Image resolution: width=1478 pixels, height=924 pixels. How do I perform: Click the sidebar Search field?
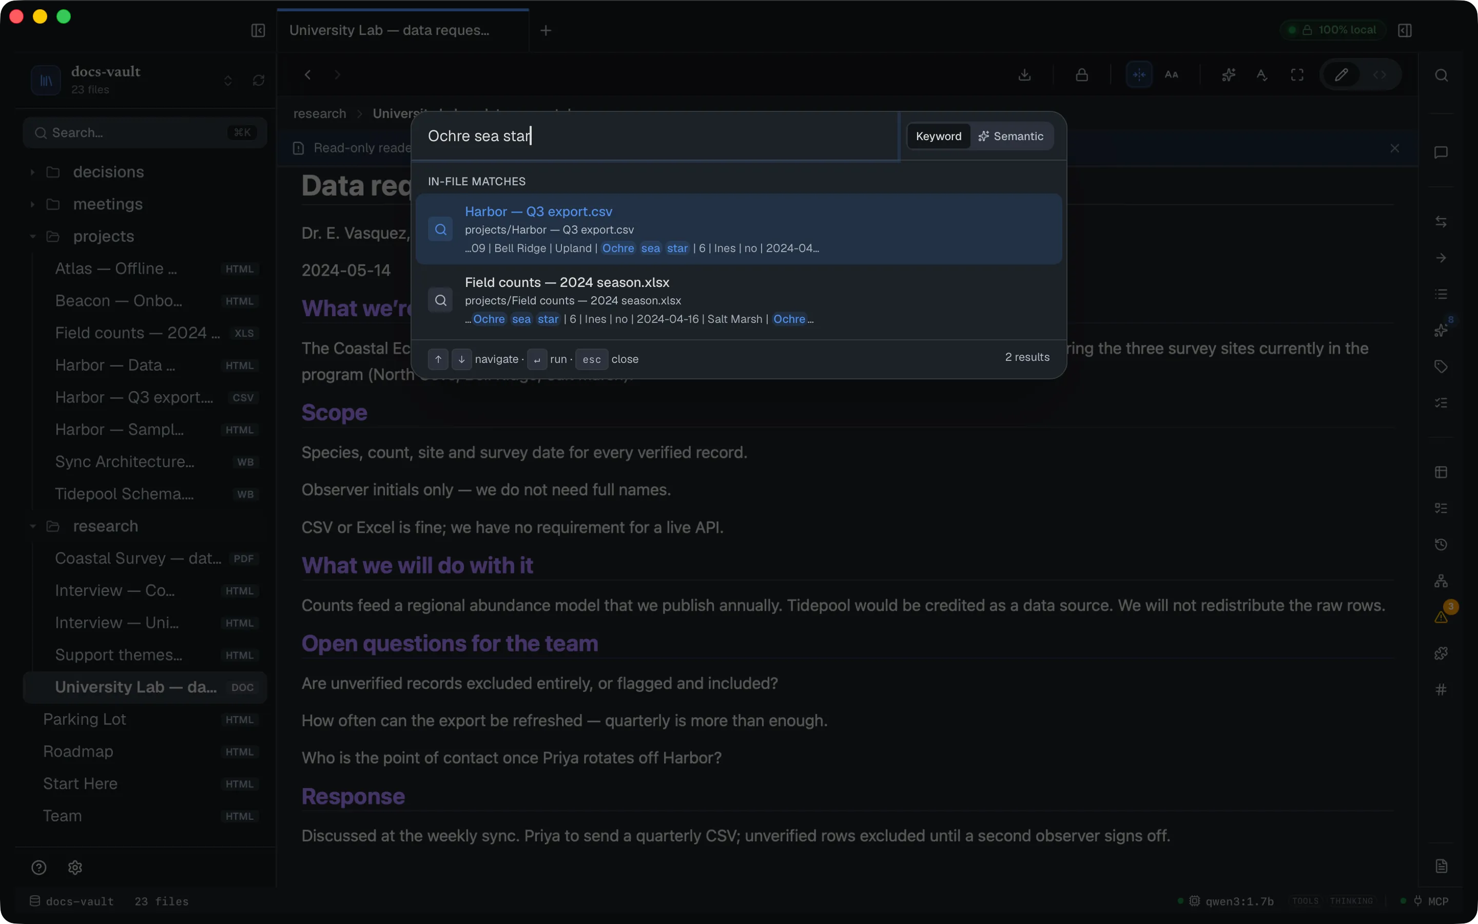(x=145, y=132)
